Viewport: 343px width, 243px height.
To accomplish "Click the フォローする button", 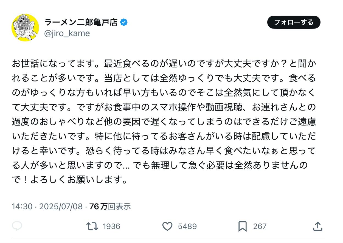I will tap(294, 22).
